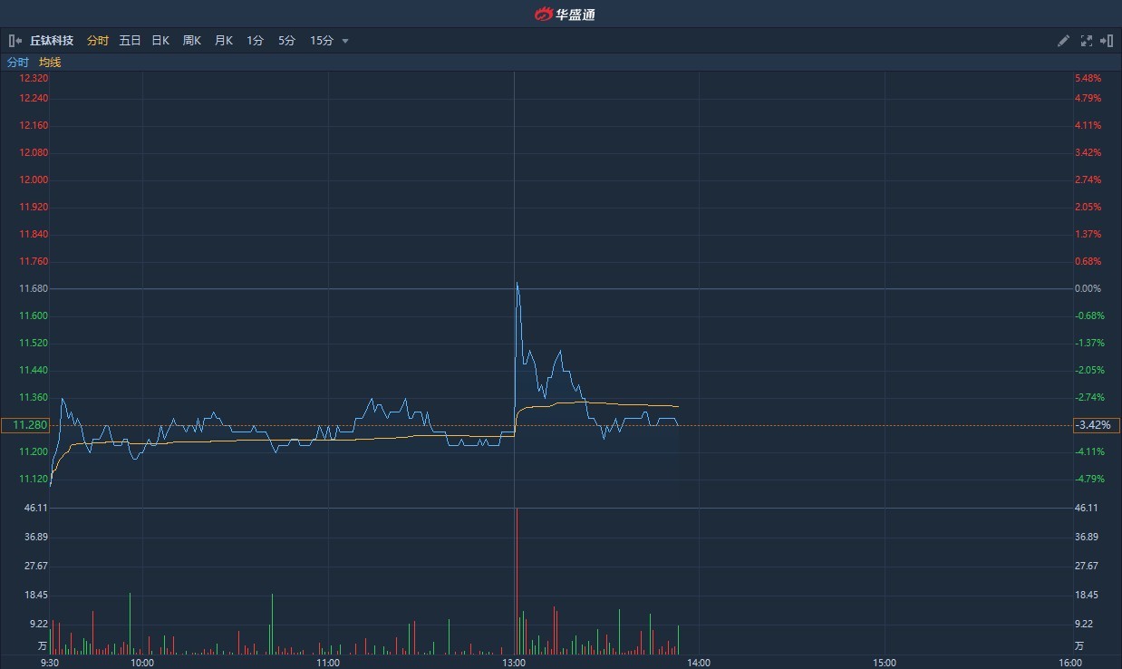1122x669 pixels.
Task: Click the collapse left sidebar icon
Action: pos(15,41)
